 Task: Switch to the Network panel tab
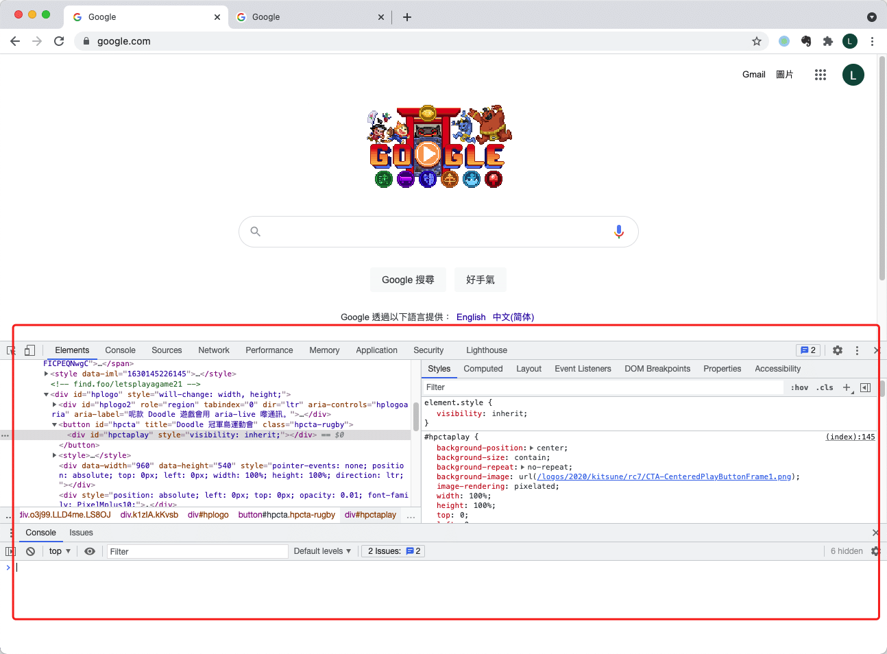click(x=214, y=350)
